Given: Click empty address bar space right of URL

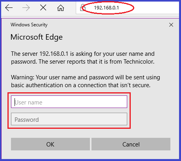Looking at the screenshot, I should (x=156, y=8).
